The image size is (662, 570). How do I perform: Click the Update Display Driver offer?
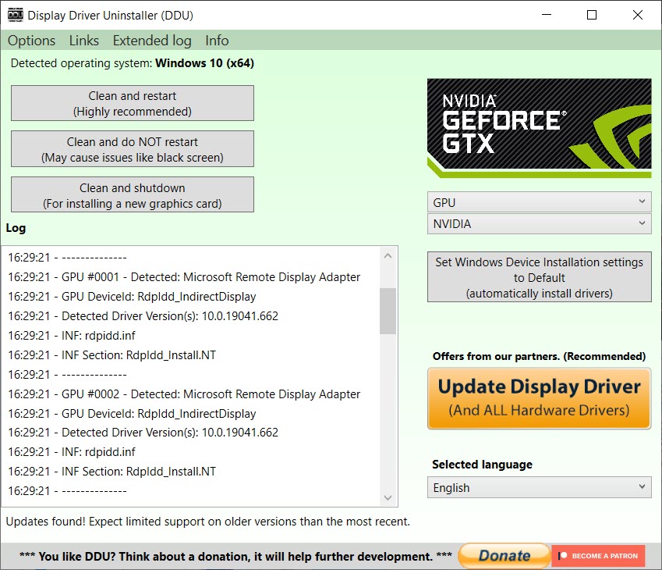539,398
